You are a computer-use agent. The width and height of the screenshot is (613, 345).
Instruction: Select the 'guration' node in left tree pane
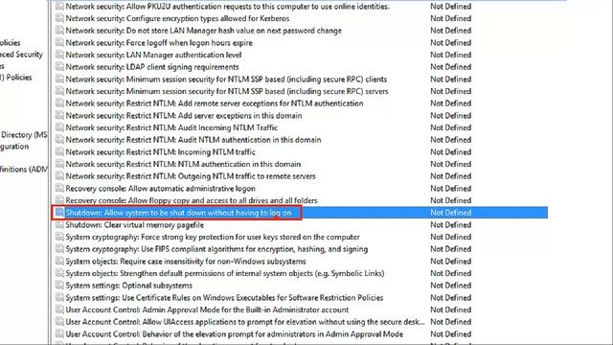[x=14, y=147]
